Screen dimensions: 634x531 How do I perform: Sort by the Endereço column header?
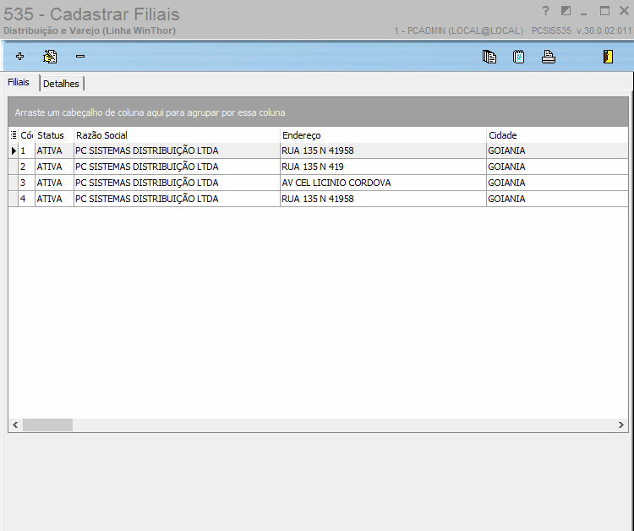383,135
